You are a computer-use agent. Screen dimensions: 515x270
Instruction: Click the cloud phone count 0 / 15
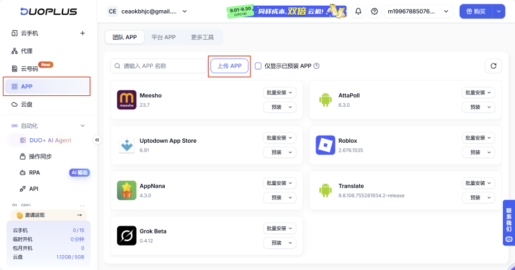click(79, 230)
